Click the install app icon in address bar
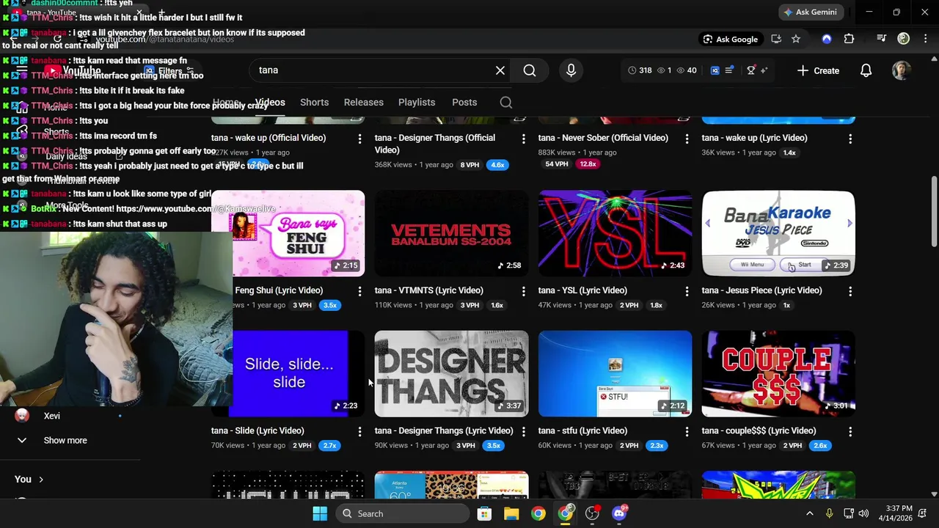This screenshot has width=939, height=528. coord(776,39)
